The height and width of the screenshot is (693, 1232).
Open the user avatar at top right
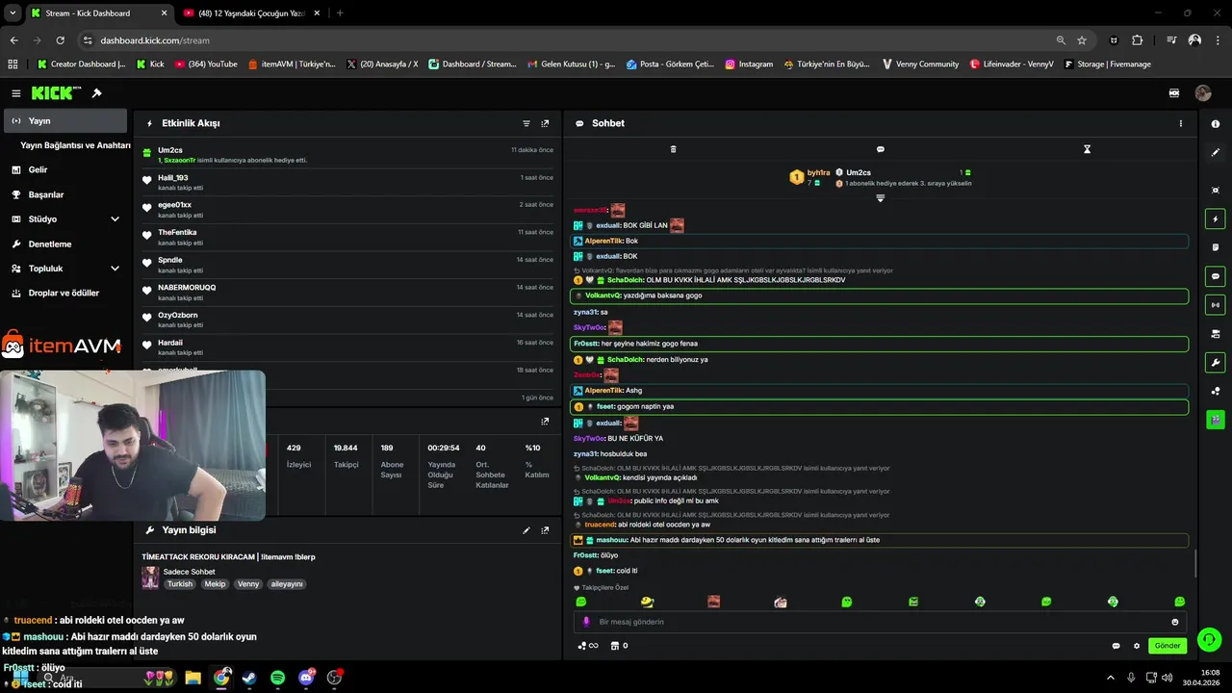[1203, 93]
